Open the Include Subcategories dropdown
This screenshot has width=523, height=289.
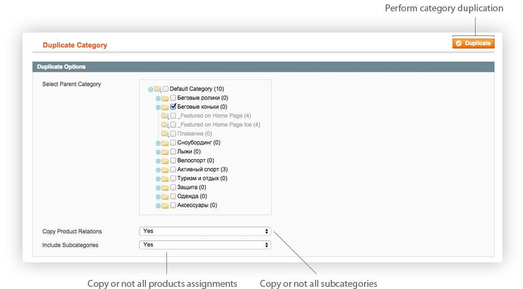205,245
